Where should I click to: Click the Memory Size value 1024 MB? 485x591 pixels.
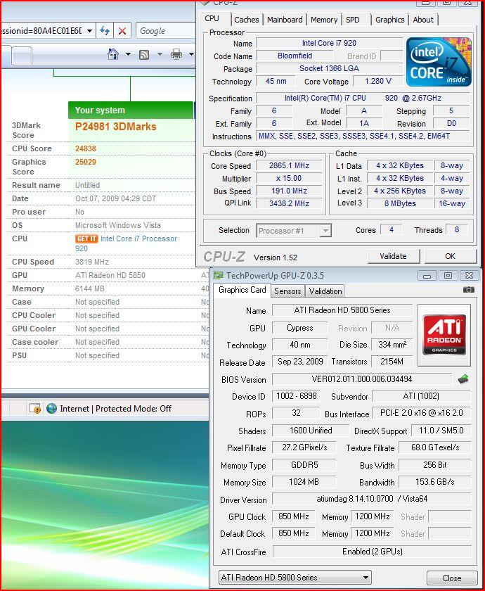[x=304, y=482]
